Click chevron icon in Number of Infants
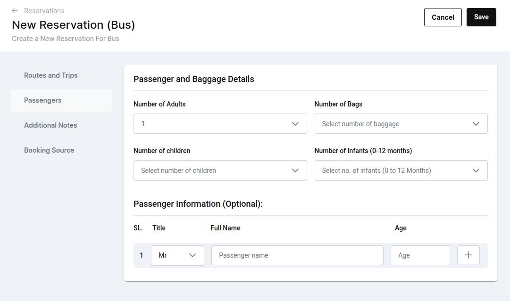 (476, 171)
